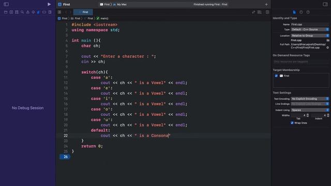
Task: Click the 'Identity and Type' heading
Action: 285,18
